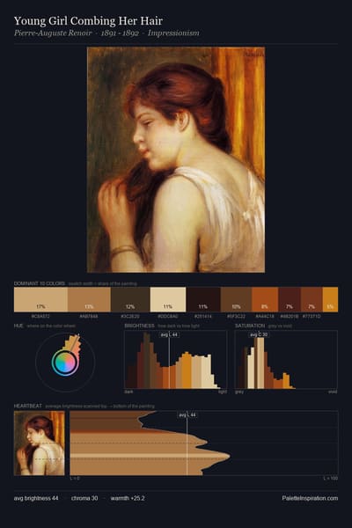Click the mid-brown 10% swatch
The width and height of the screenshot is (352, 528).
[x=236, y=299]
